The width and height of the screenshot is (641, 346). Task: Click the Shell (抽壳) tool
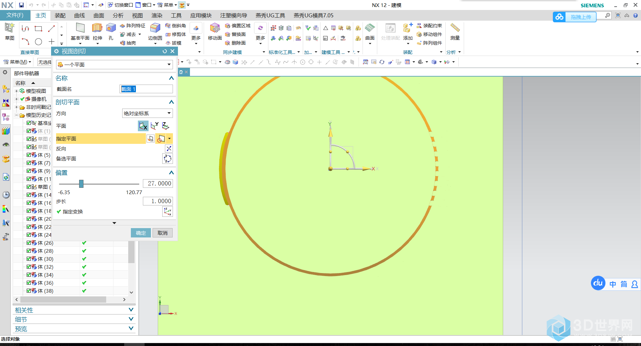tap(128, 43)
